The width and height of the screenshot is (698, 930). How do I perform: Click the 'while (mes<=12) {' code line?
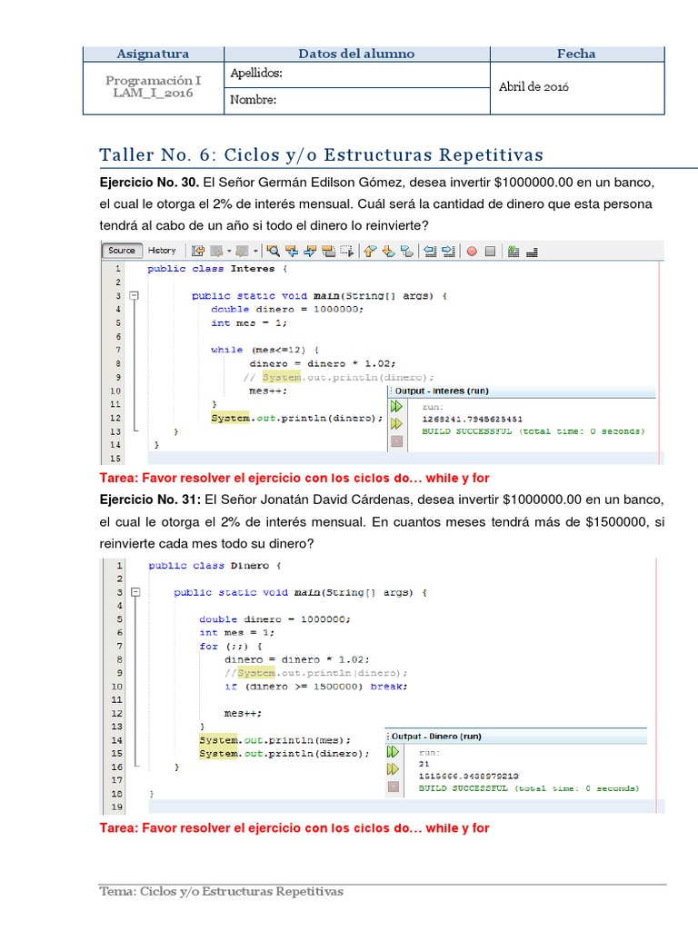tap(264, 350)
